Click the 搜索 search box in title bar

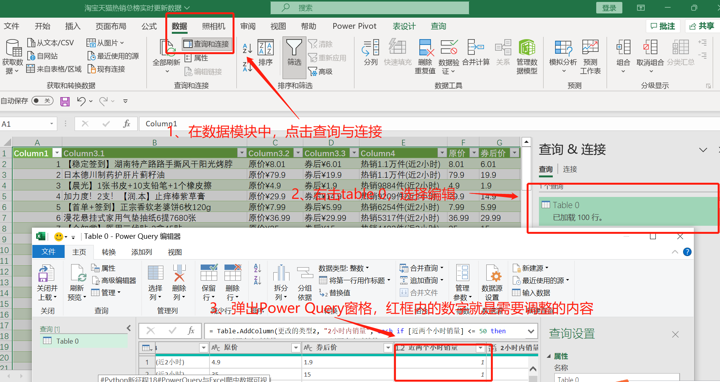[x=369, y=8]
